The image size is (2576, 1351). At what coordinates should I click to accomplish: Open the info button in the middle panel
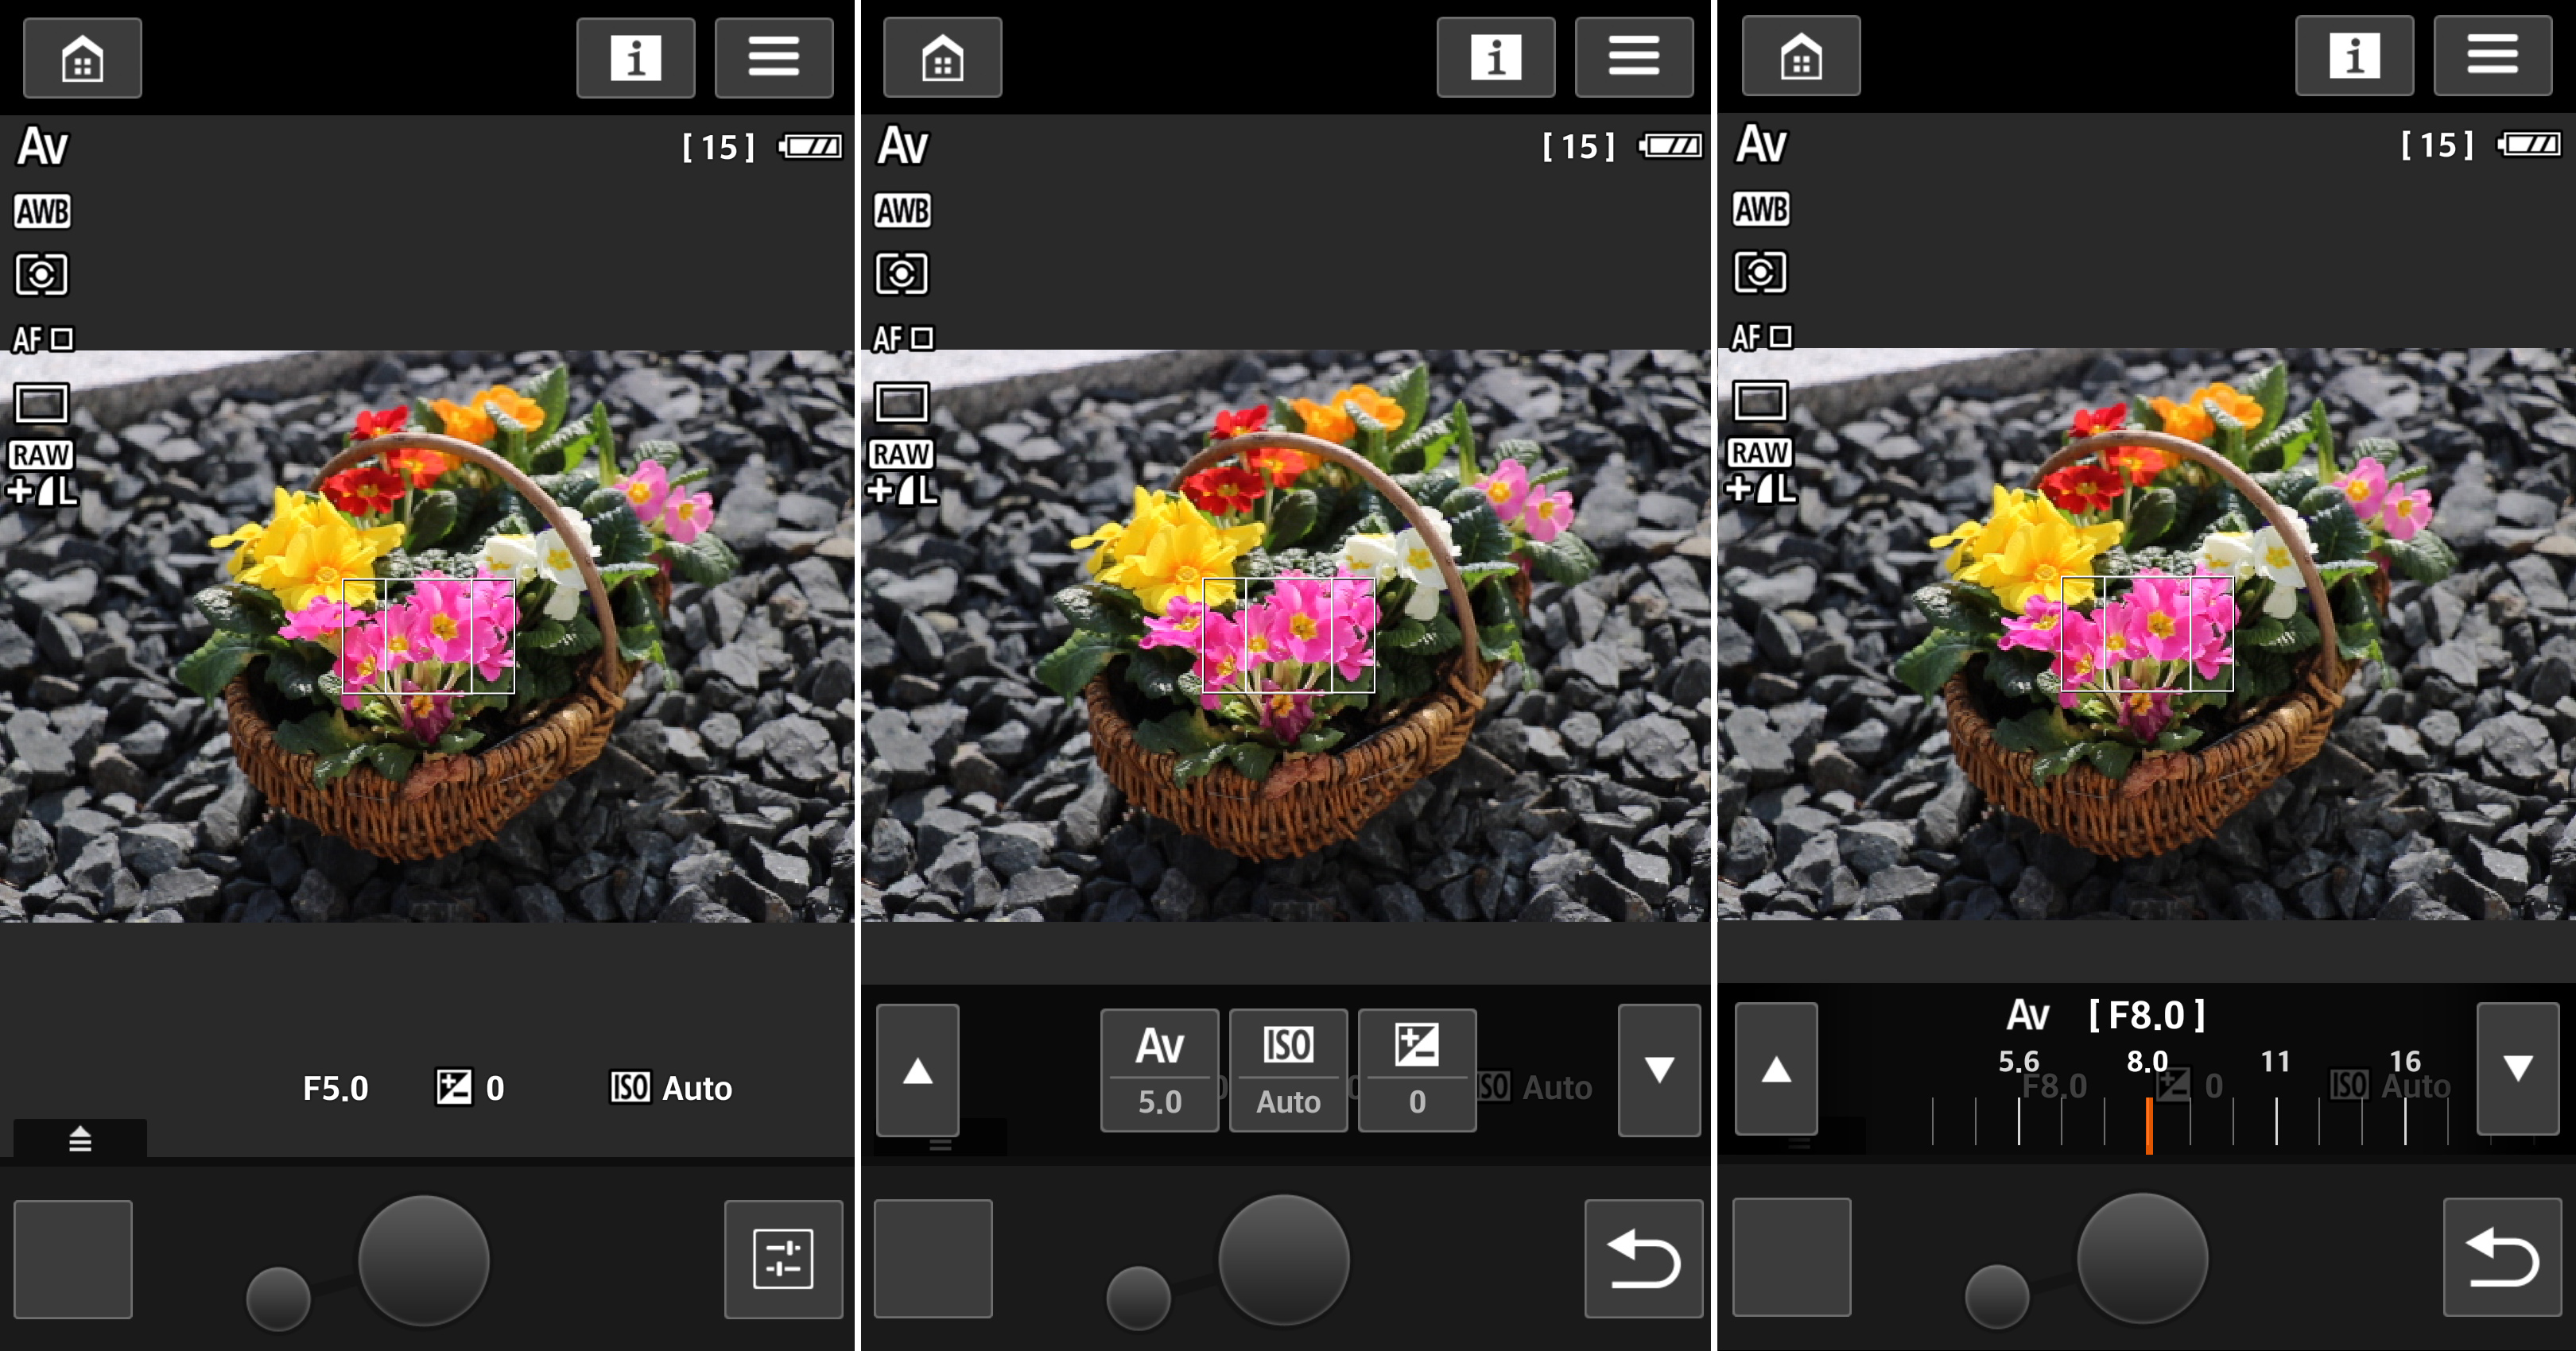pyautogui.click(x=1495, y=57)
